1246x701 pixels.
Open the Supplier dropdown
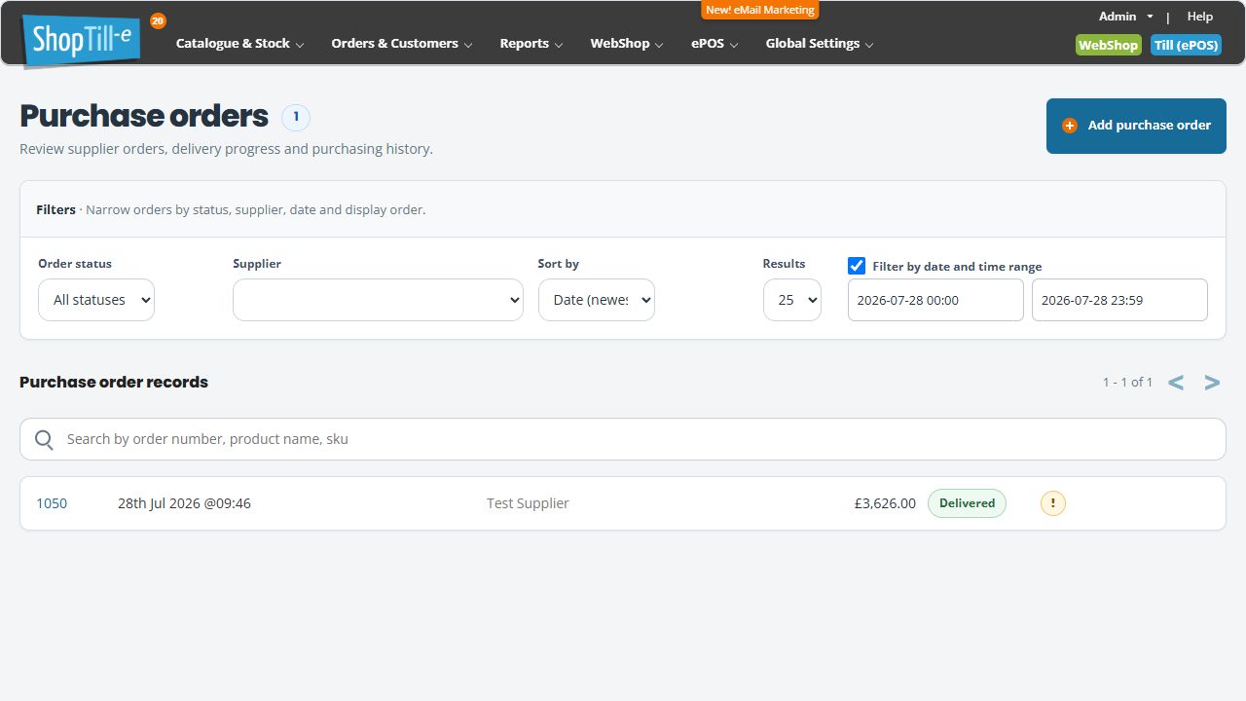pyautogui.click(x=378, y=300)
